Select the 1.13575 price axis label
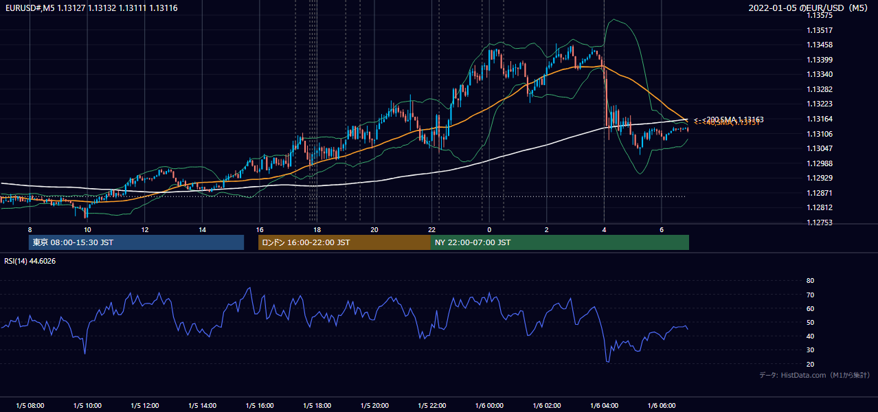 (819, 16)
